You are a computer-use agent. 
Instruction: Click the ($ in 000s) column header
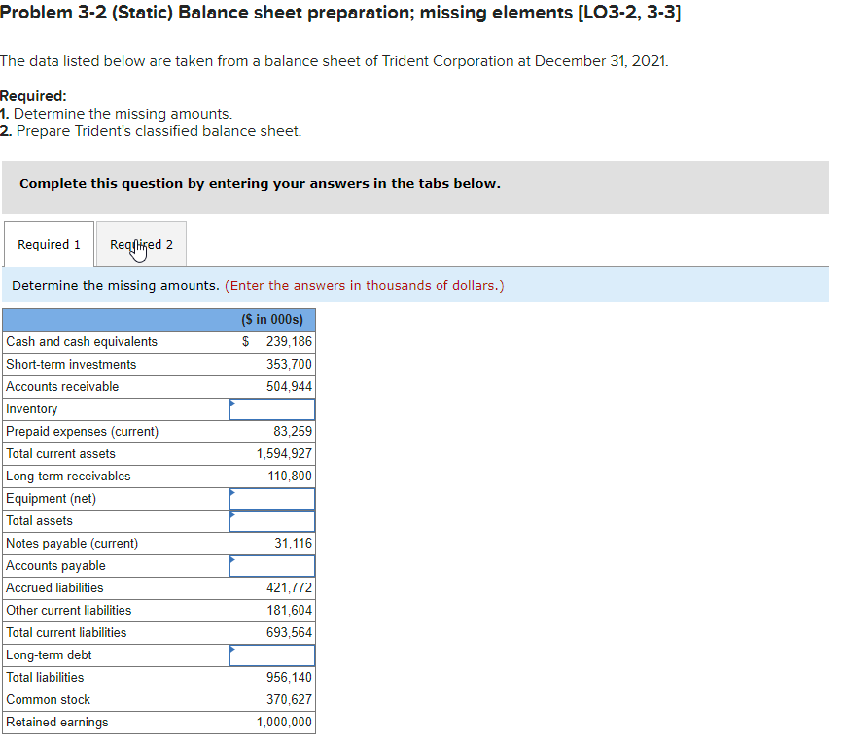coord(272,319)
